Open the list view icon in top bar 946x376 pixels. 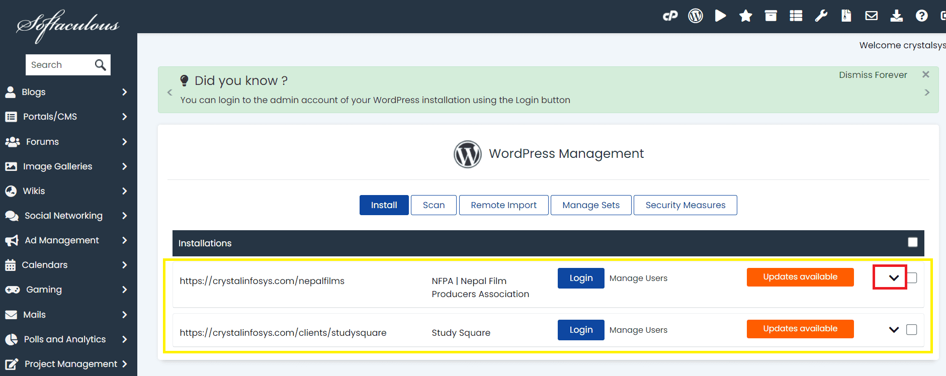(x=796, y=16)
